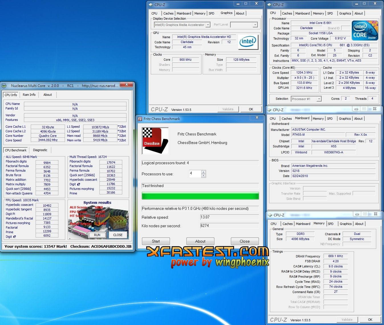This screenshot has width=384, height=325.
Task: Click the Core Speed 1204.3 MHz value
Action: point(304,72)
